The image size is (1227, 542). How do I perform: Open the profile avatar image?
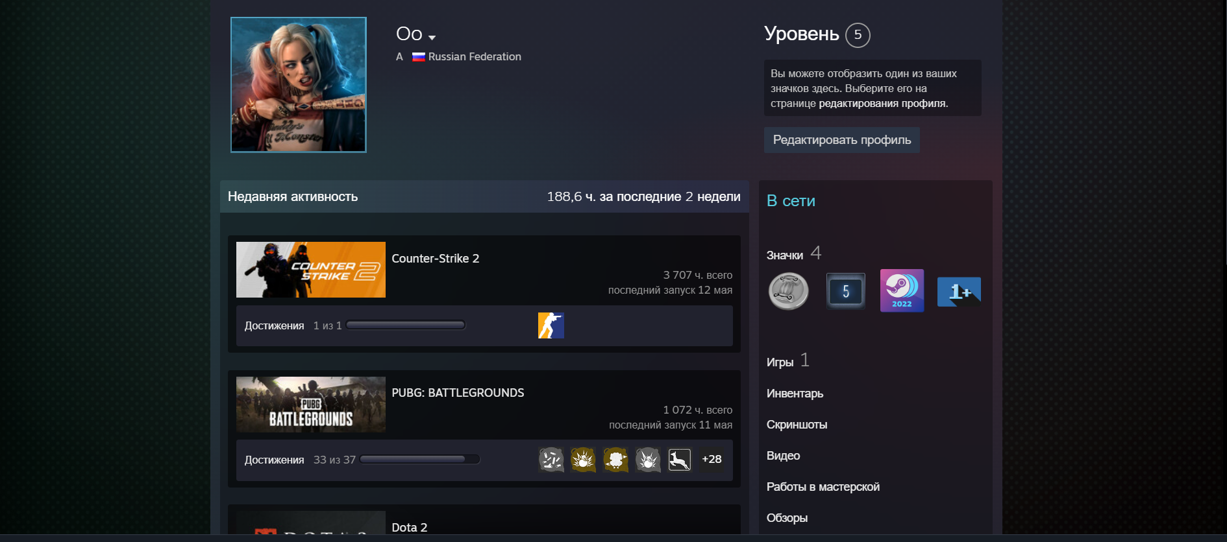299,85
